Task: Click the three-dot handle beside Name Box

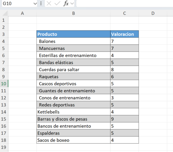Action: point(41,3)
